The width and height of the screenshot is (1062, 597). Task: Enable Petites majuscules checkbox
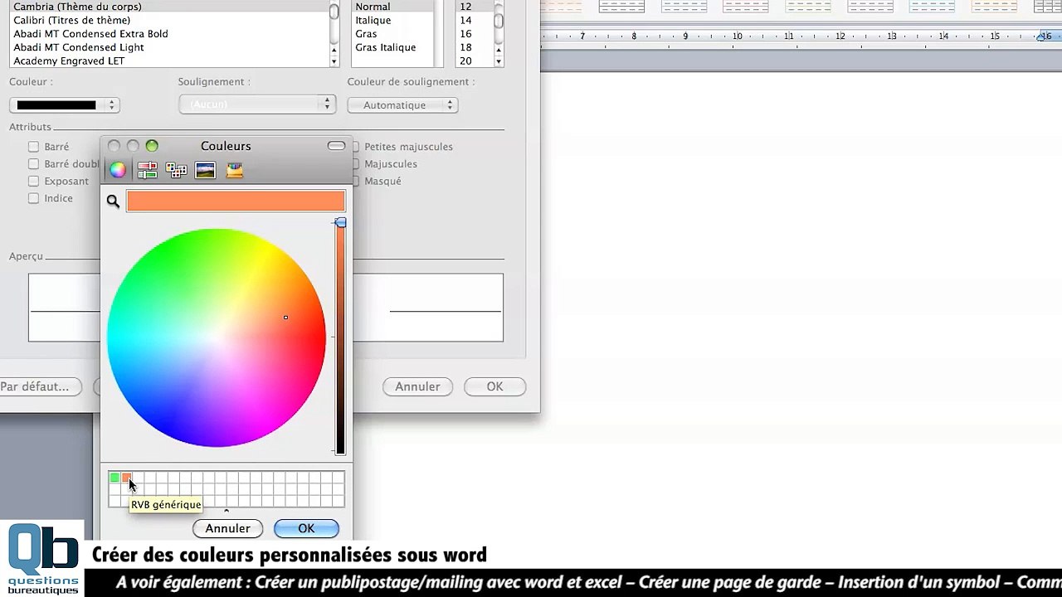356,147
